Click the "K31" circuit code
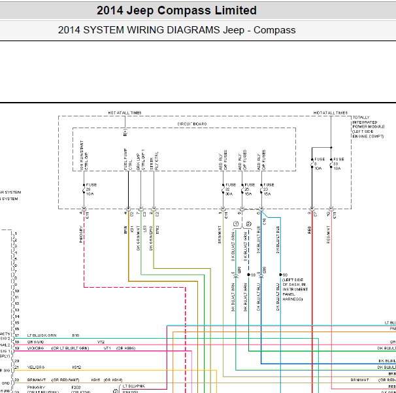The width and height of the screenshot is (396, 393). (132, 230)
